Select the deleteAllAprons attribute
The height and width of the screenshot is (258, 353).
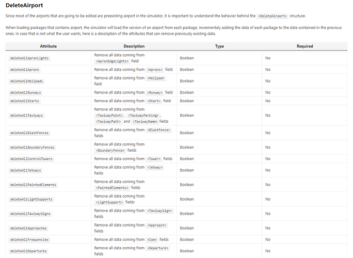coord(25,70)
